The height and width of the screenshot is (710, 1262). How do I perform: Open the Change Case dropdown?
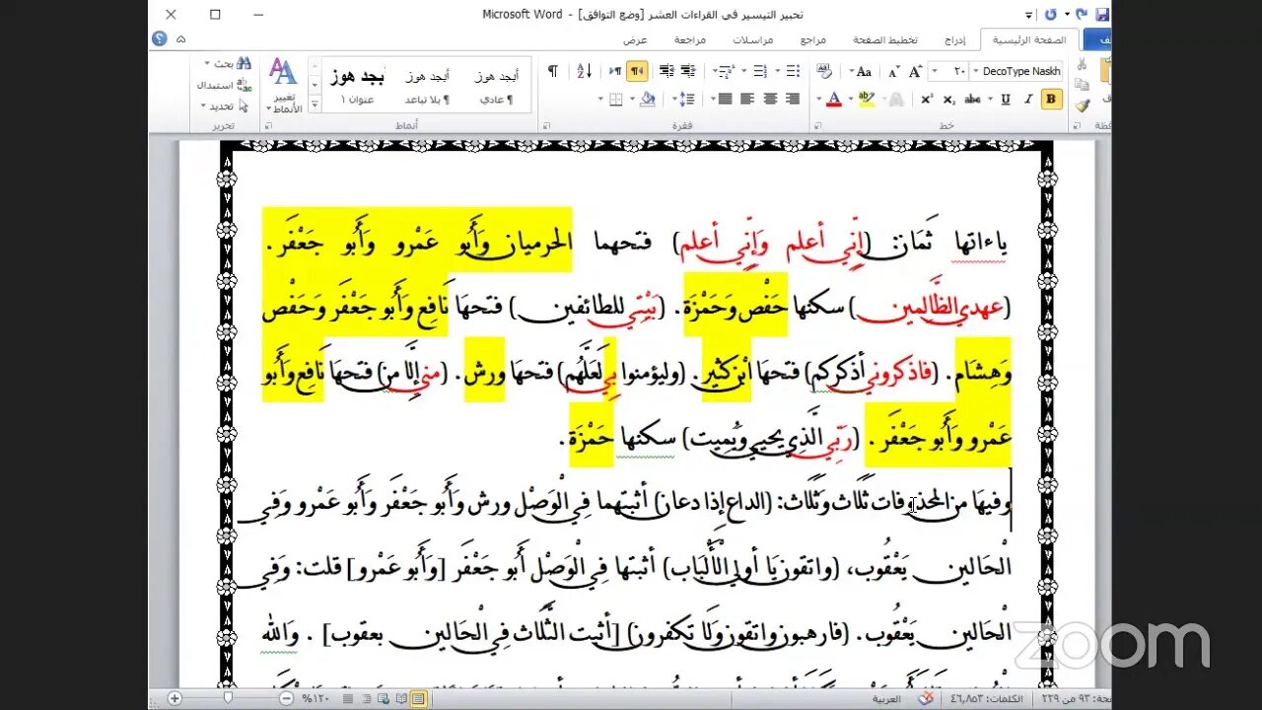pos(860,71)
